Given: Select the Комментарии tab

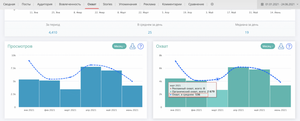Looking at the screenshot, I should (x=172, y=4).
